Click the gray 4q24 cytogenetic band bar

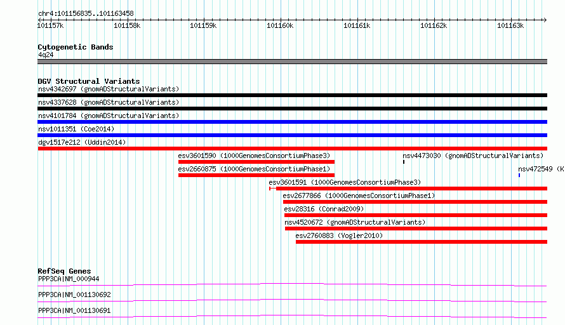[x=292, y=62]
